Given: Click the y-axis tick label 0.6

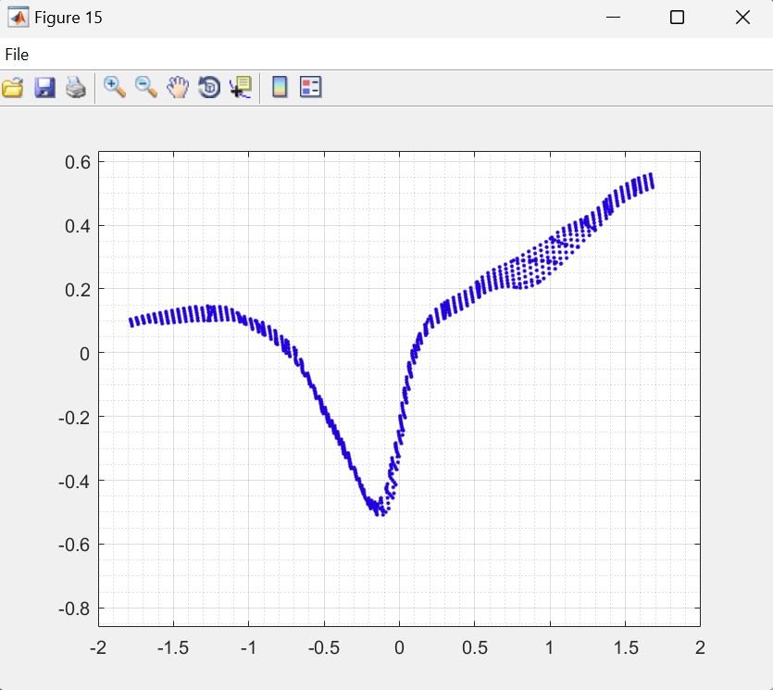Looking at the screenshot, I should (76, 162).
